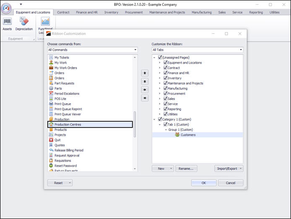Click the Assets barcode icon in ribbon

pos(7,21)
